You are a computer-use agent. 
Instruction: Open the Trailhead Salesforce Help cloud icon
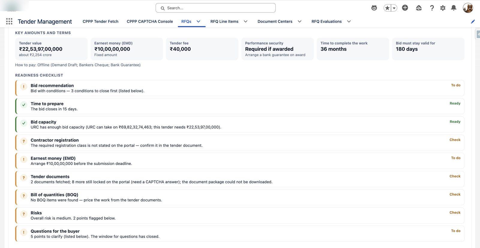point(419,8)
